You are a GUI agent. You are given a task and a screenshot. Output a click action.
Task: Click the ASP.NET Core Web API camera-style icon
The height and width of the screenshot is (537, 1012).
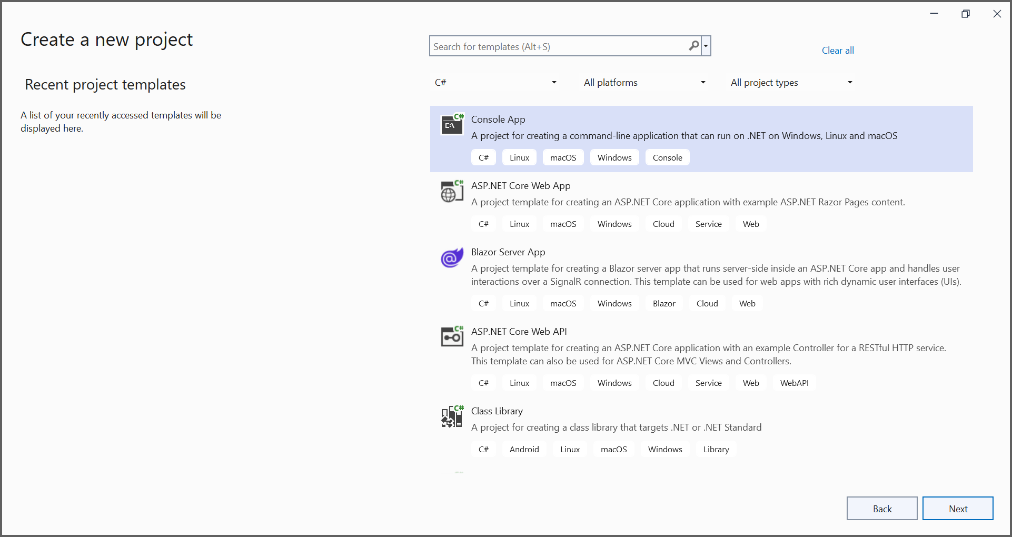click(452, 336)
